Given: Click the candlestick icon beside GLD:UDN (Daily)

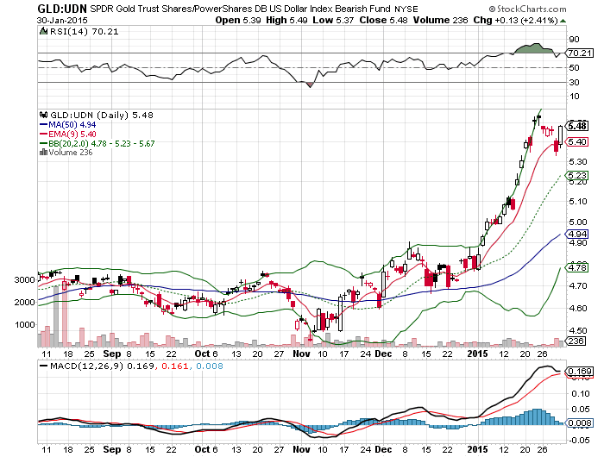Looking at the screenshot, I should 43,115.
